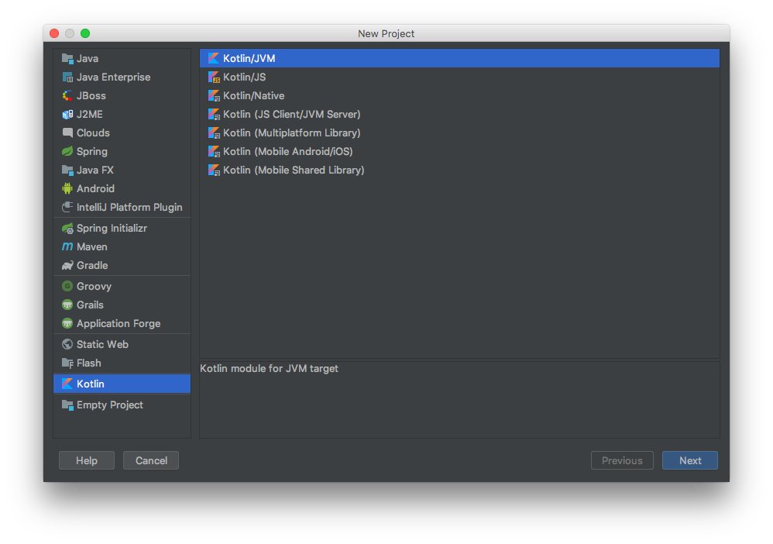This screenshot has height=544, width=773.
Task: Cancel the New Project dialog
Action: coord(151,460)
